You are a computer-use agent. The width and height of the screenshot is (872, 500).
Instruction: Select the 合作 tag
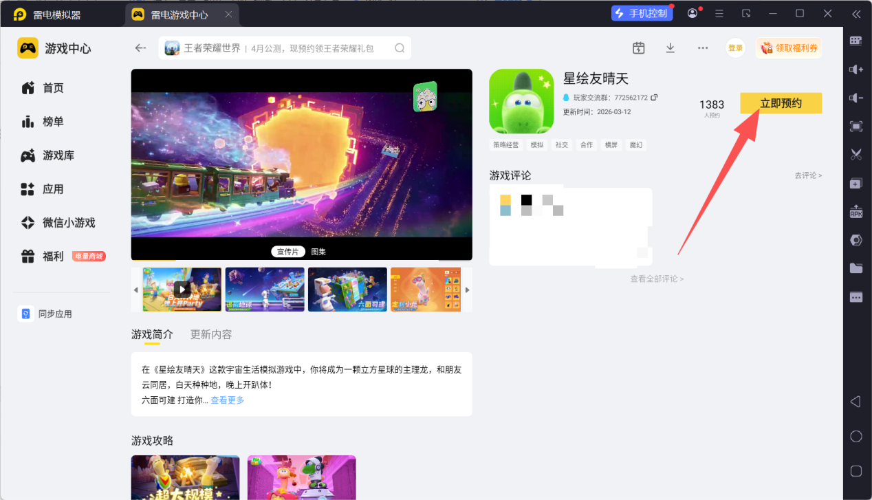[x=587, y=145]
